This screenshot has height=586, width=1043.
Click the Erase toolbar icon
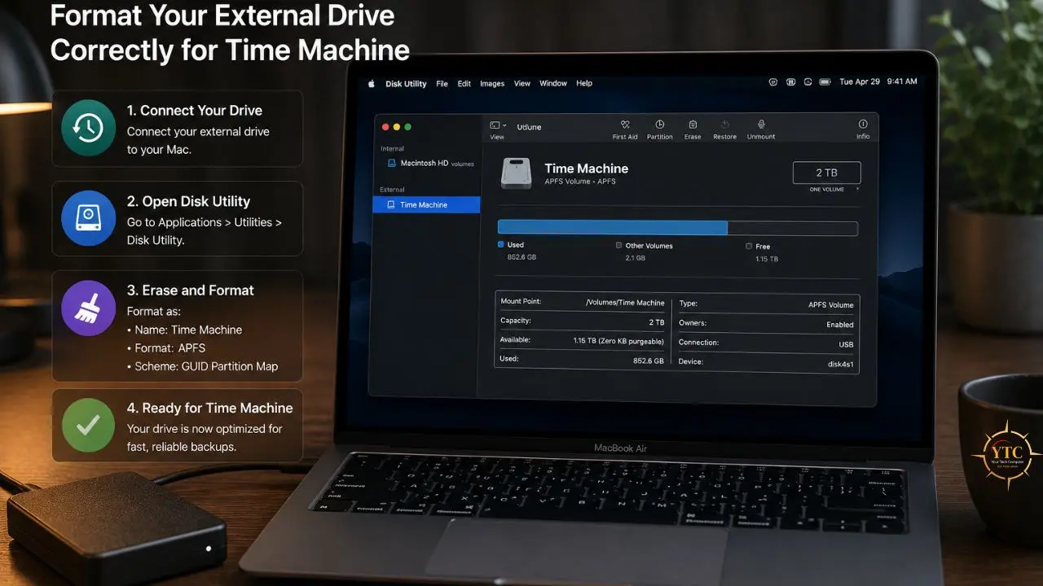(x=693, y=125)
